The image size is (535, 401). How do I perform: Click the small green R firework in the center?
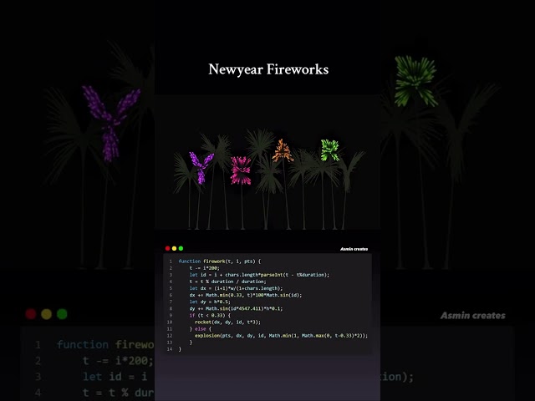point(330,150)
